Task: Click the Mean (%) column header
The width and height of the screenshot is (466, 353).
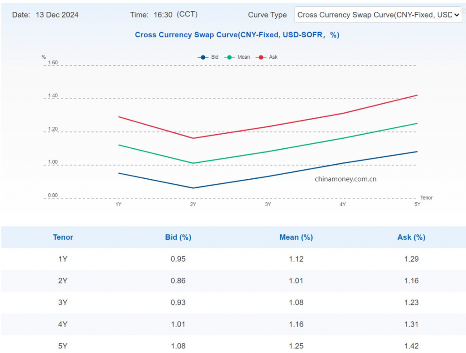Action: 296,237
